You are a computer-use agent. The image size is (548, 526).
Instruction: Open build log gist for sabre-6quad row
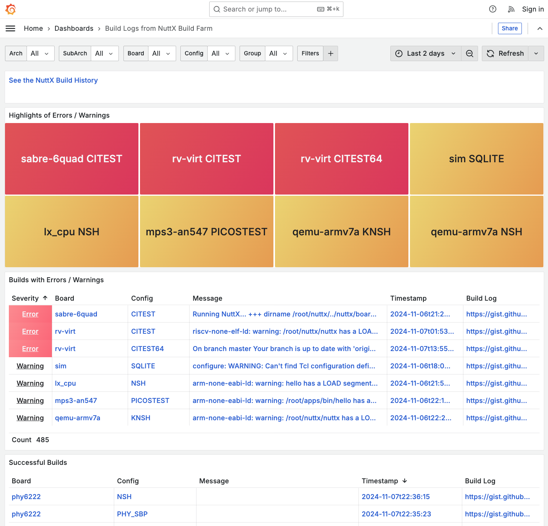coord(496,314)
